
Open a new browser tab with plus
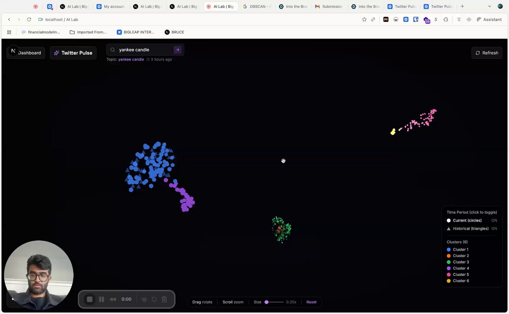[462, 6]
